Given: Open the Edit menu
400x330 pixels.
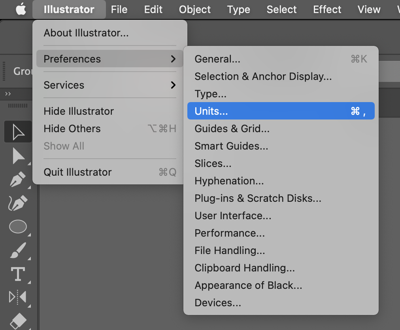Looking at the screenshot, I should tap(153, 9).
